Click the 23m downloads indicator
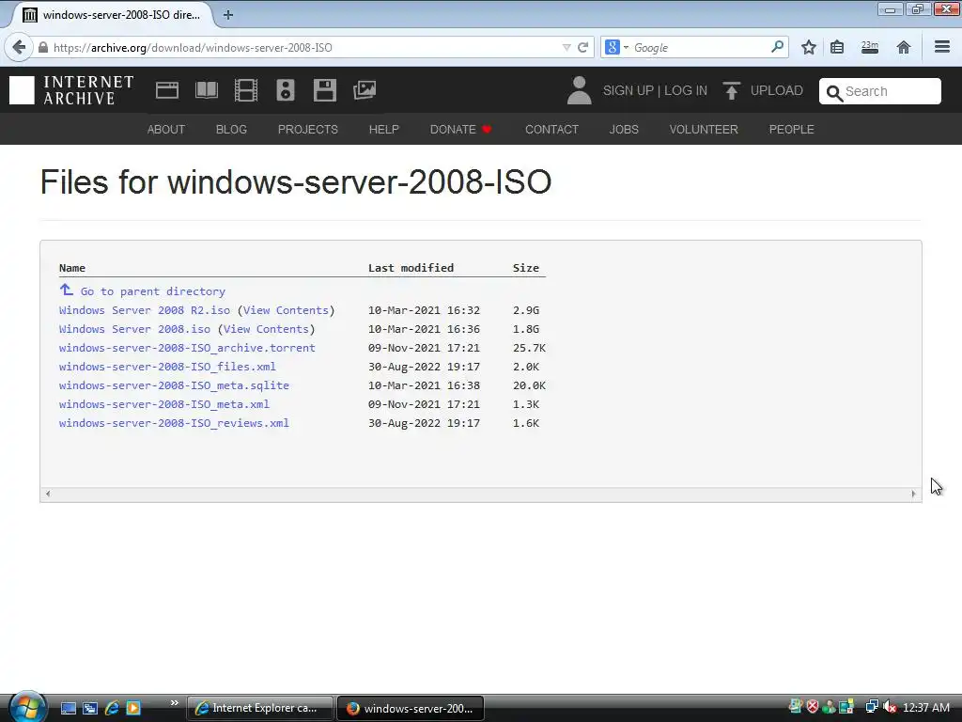This screenshot has height=722, width=962. click(x=869, y=47)
